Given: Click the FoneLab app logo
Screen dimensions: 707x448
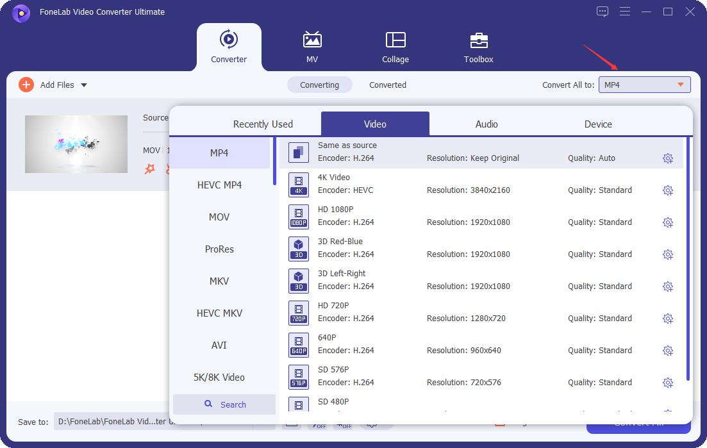Looking at the screenshot, I should click(21, 13).
